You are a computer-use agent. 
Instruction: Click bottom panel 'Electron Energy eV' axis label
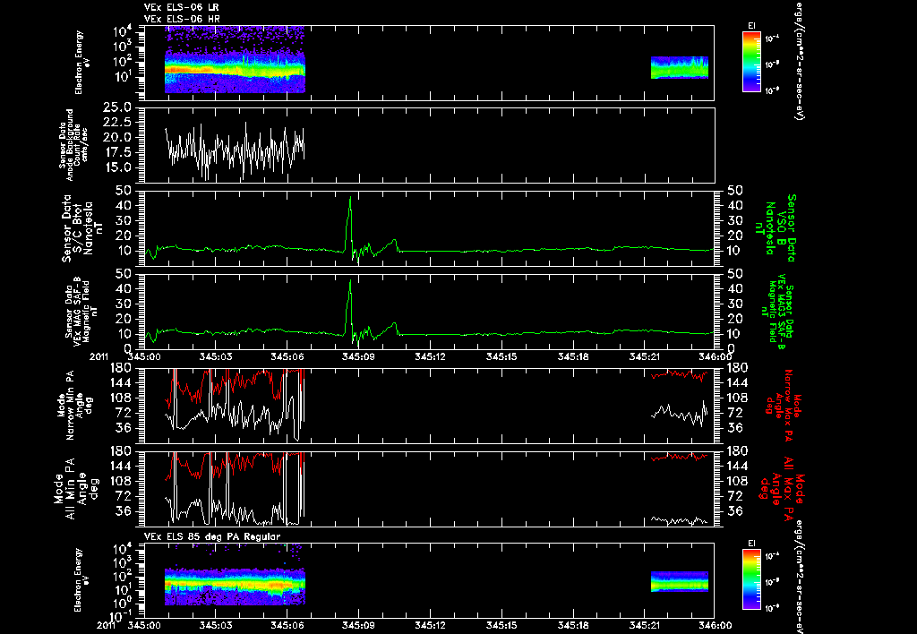(82, 579)
